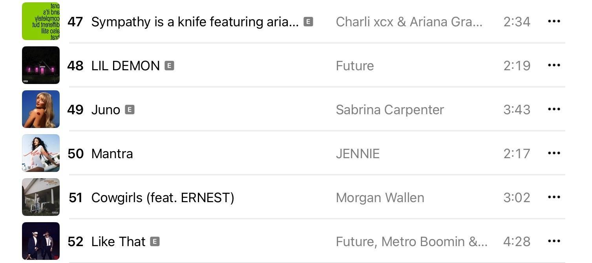This screenshot has width=592, height=263.
Task: Open more options for Cowgirls track
Action: (x=554, y=197)
